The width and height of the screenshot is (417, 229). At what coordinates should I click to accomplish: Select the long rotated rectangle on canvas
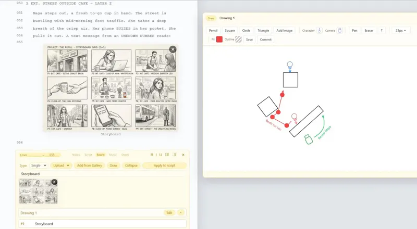pos(306,121)
